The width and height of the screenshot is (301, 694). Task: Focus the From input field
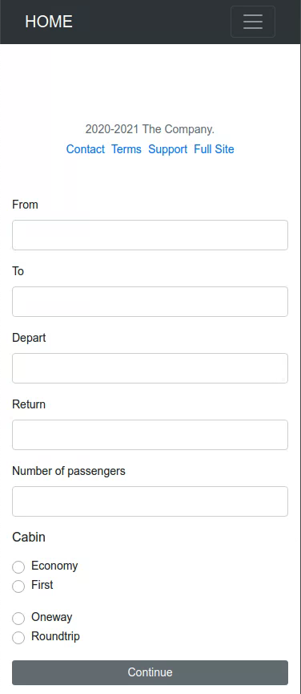[x=150, y=235]
